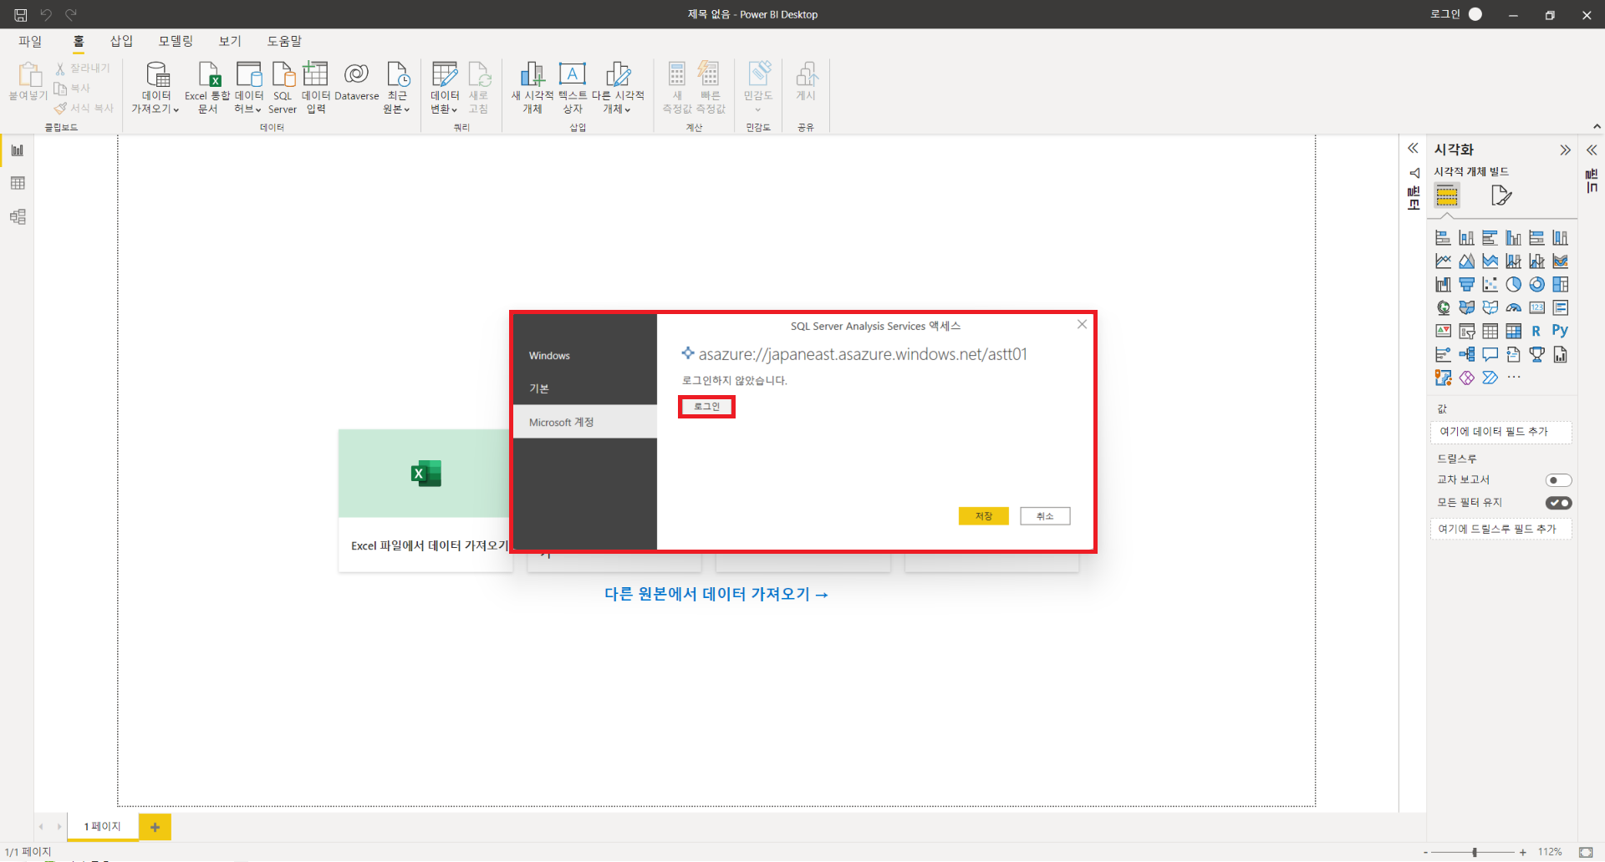The width and height of the screenshot is (1605, 862).
Task: Click the Excel workbook ribbon button
Action: (207, 87)
